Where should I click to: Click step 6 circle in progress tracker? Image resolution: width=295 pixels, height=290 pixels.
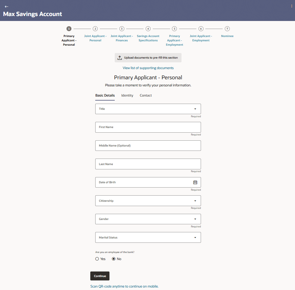(x=201, y=29)
